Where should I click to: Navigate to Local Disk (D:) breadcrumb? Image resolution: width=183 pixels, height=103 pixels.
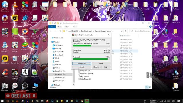[x=73, y=31]
